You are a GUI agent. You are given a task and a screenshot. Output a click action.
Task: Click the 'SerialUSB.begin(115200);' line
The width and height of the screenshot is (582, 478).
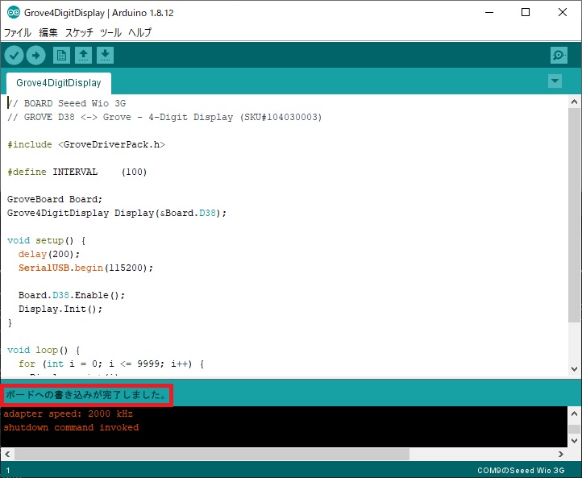click(85, 268)
